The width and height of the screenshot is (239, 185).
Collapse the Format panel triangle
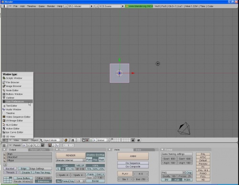163,150
